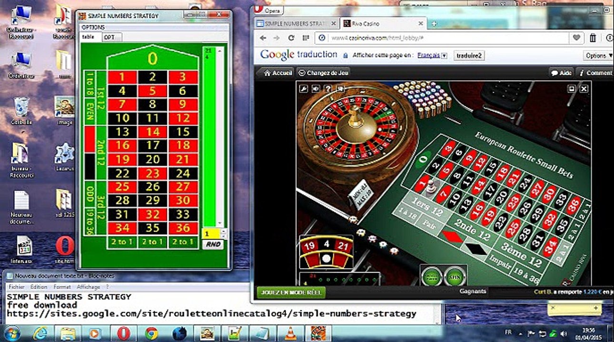This screenshot has height=342, width=614.
Task: Click Opera's forward arrow
Action: coord(277,38)
